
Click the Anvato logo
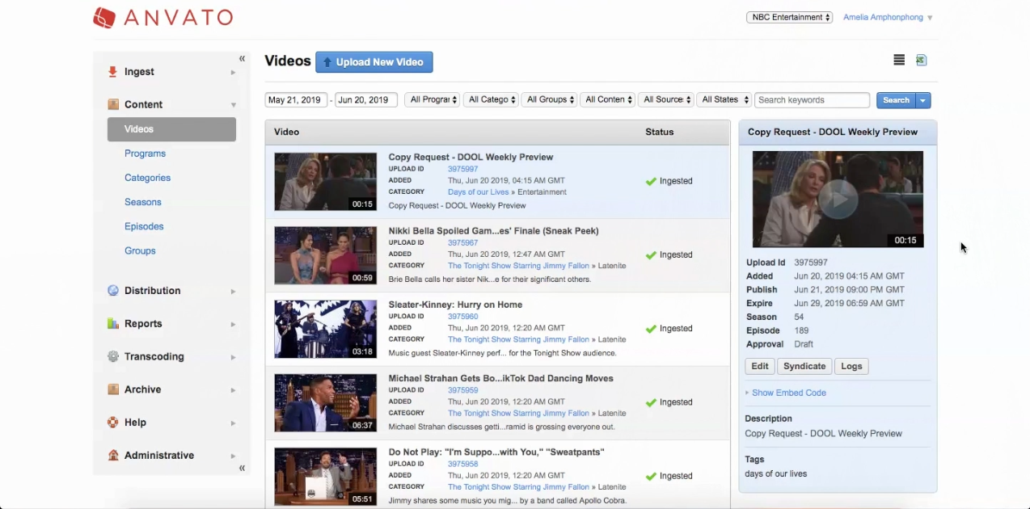[163, 17]
